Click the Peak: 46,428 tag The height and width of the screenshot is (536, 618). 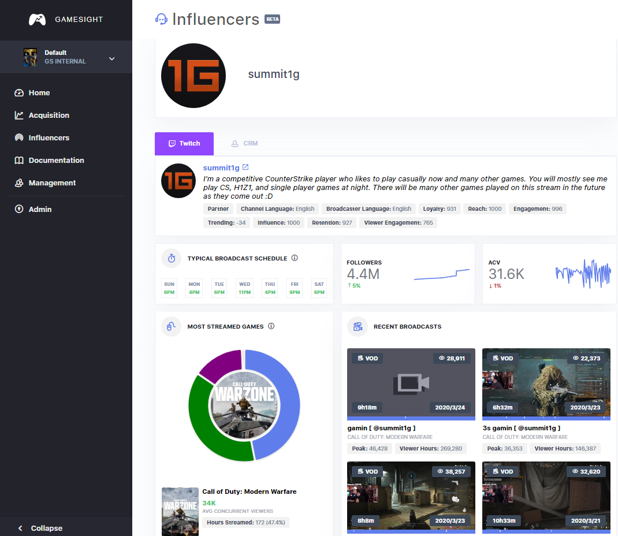click(x=370, y=449)
